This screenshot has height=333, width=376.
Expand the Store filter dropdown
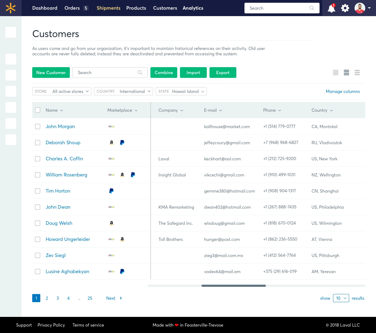pos(62,91)
